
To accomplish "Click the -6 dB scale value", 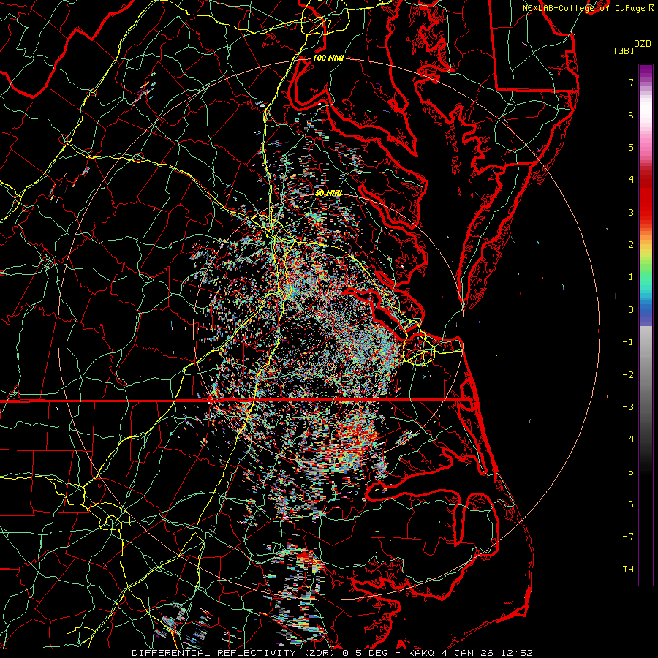I will point(628,504).
